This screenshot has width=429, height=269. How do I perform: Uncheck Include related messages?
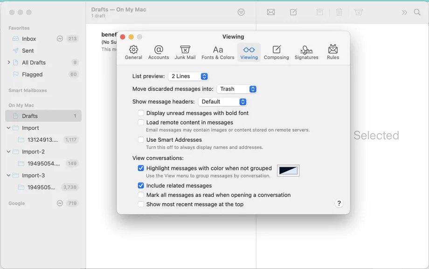point(141,186)
